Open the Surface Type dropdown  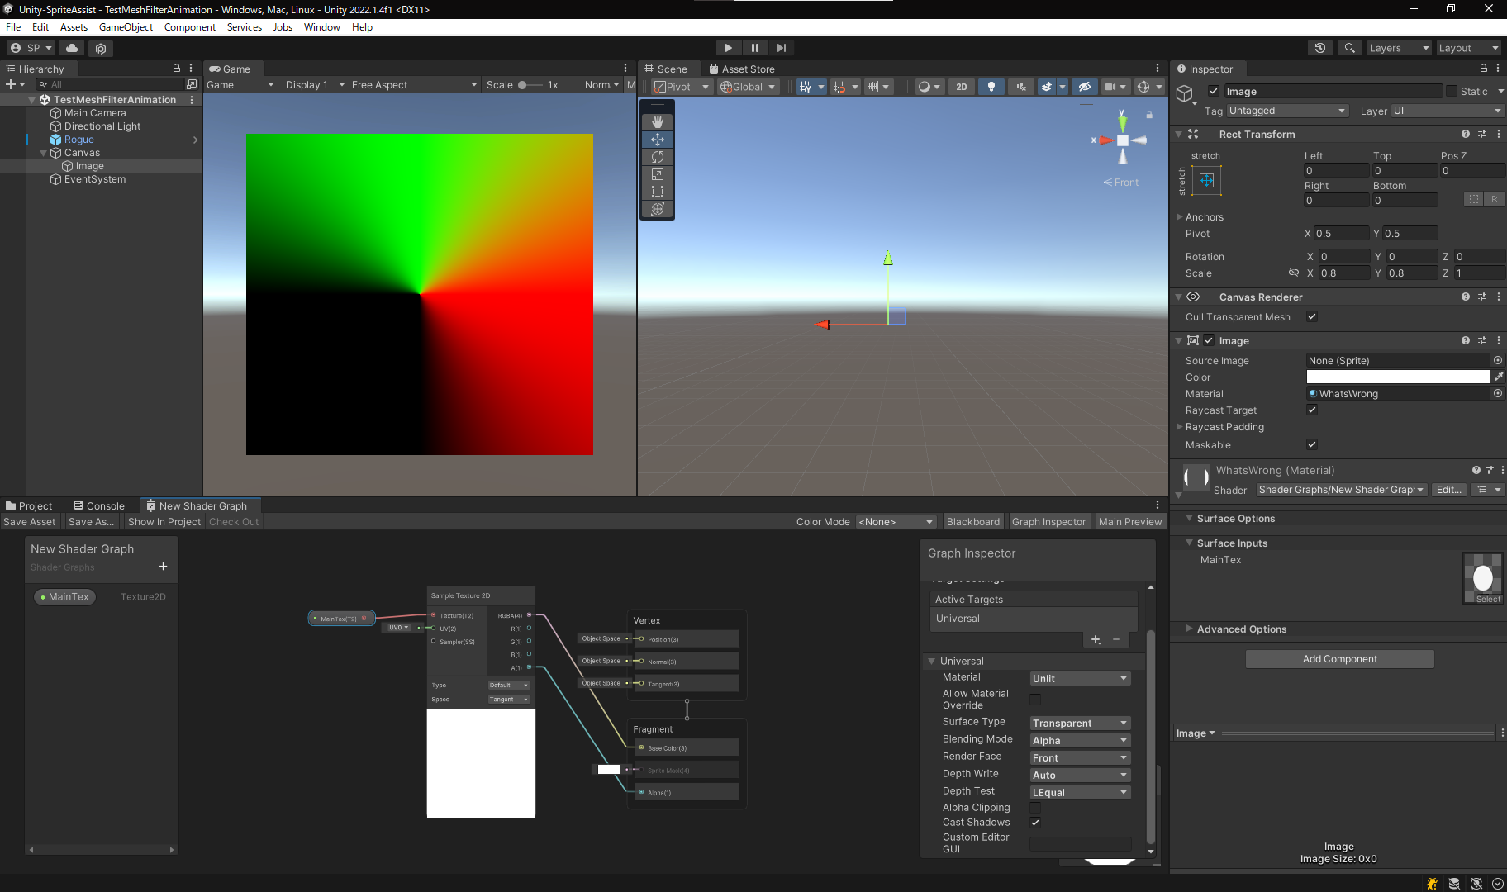tap(1079, 724)
